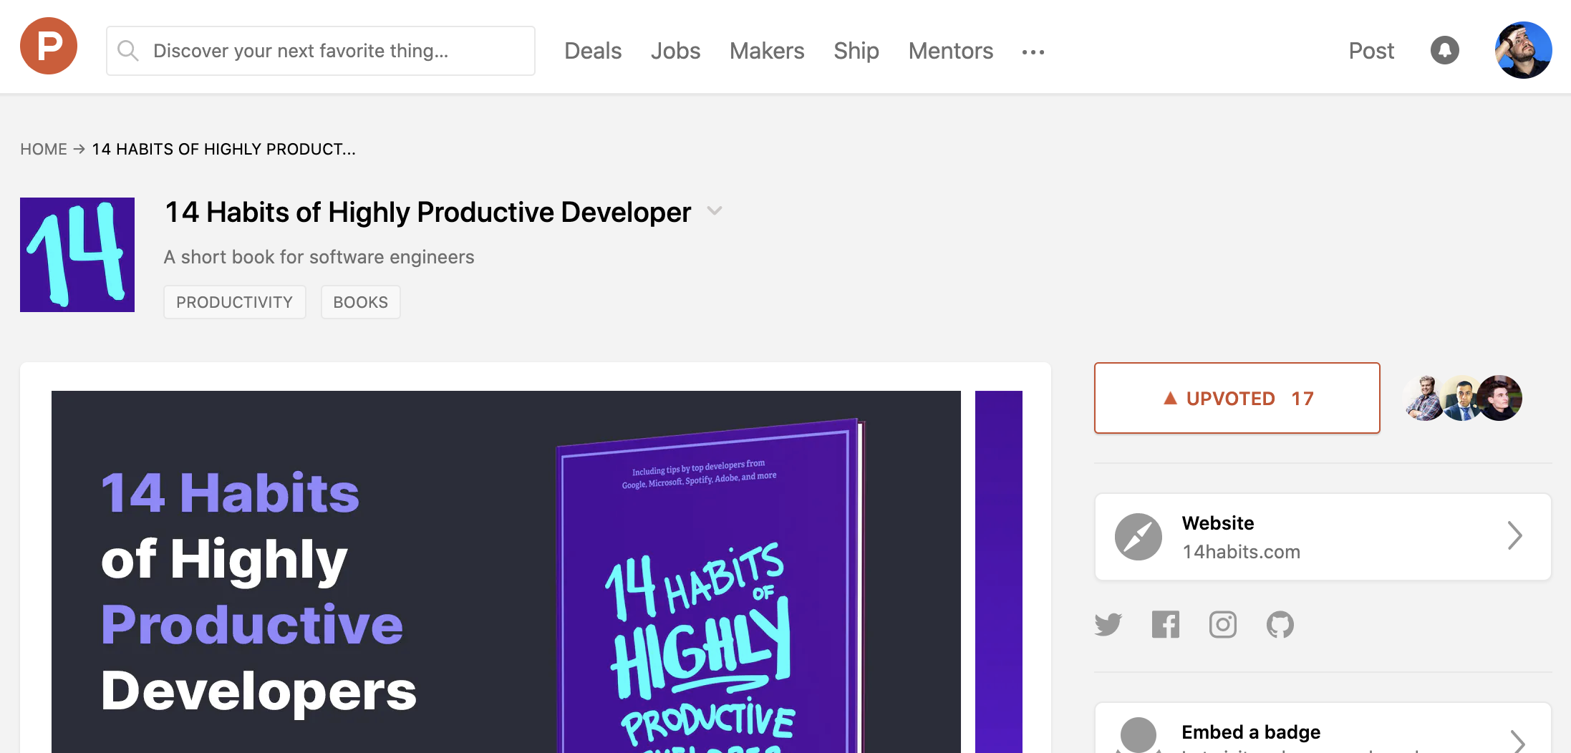Focus the Discover search field
The width and height of the screenshot is (1571, 753).
[321, 51]
